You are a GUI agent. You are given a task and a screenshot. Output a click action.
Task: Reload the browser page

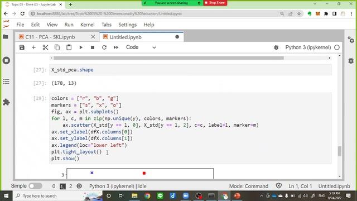(x=22, y=13)
